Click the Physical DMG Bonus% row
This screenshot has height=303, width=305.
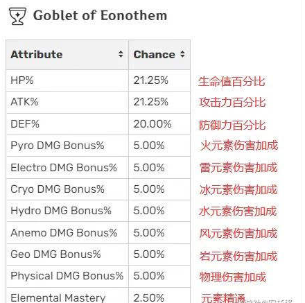pos(98,276)
